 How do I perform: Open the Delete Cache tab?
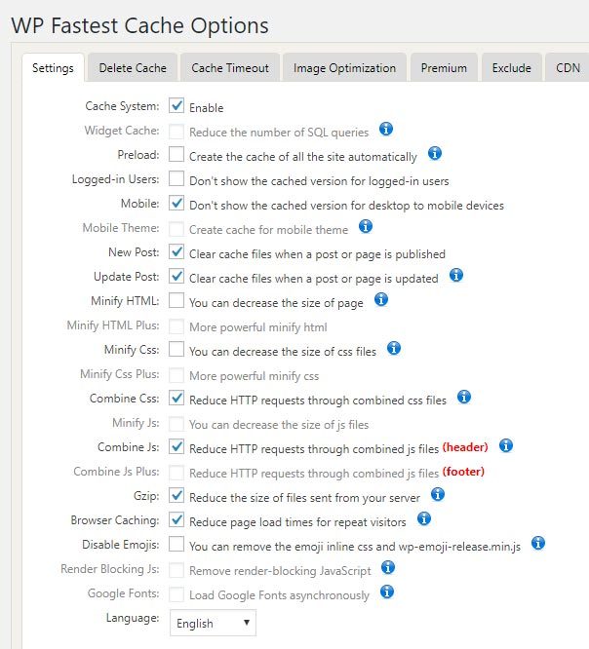click(133, 67)
